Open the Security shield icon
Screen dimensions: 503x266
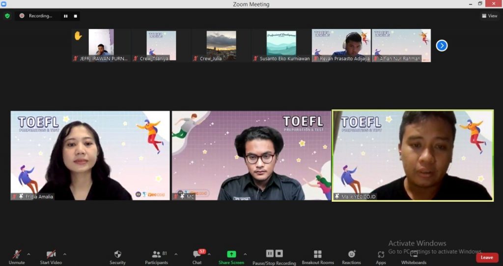[117, 254]
